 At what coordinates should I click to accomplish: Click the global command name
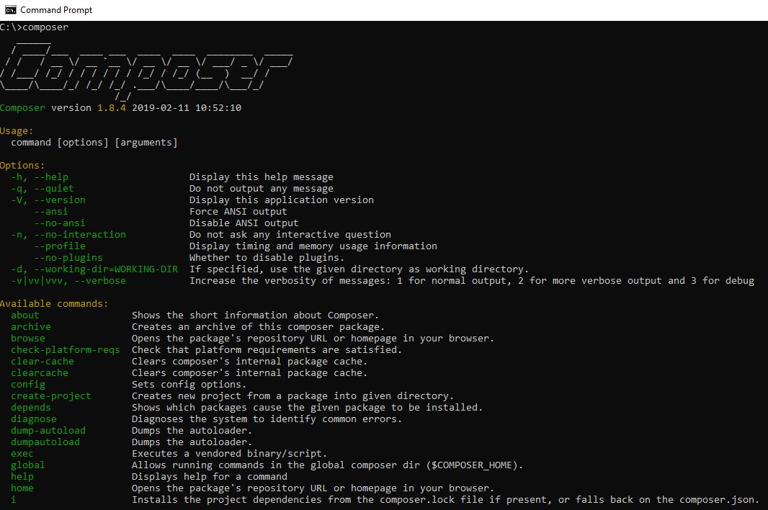coord(28,465)
